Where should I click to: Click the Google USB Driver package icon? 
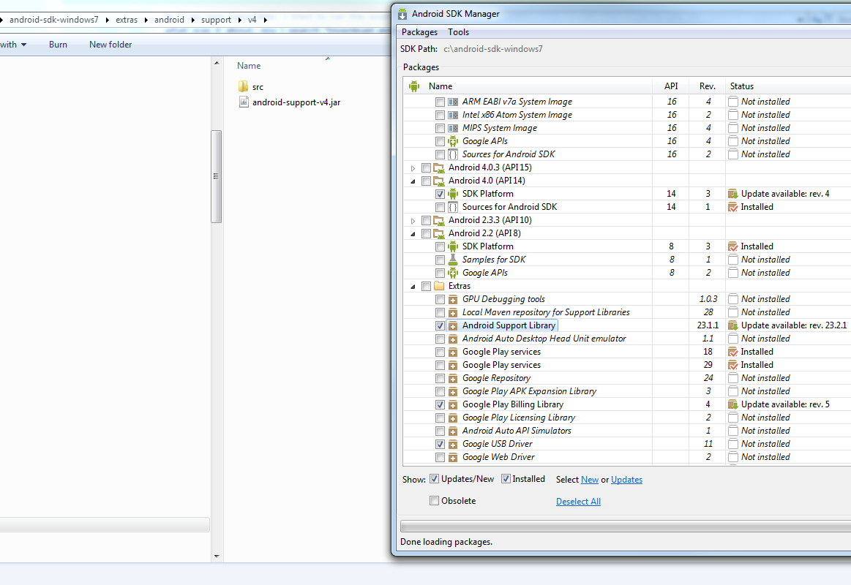point(453,444)
